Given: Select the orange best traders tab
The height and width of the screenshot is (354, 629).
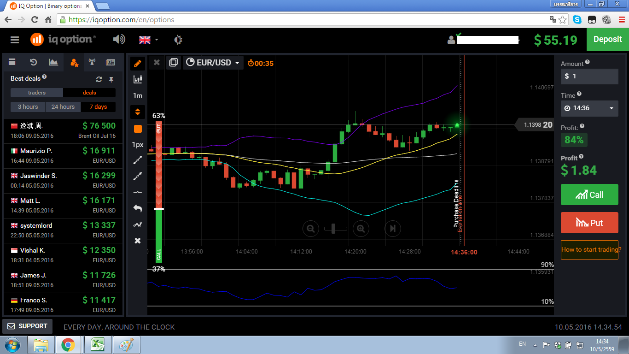Looking at the screenshot, I should [x=74, y=62].
